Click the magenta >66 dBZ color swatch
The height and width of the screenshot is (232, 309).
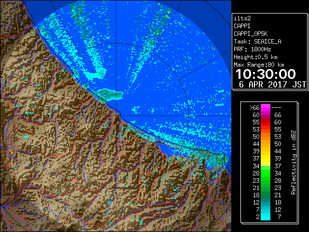[266, 108]
